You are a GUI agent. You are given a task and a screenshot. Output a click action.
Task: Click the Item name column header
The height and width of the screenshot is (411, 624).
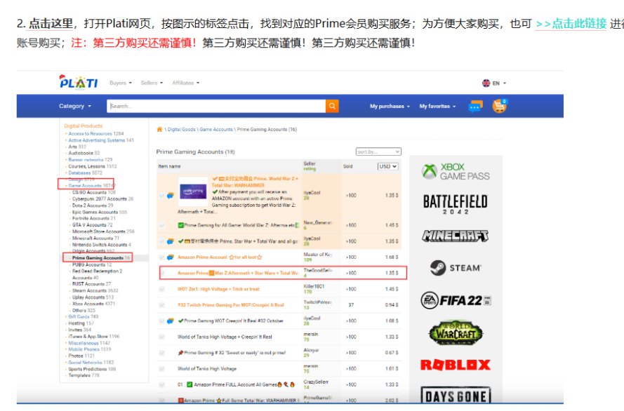[x=170, y=166]
